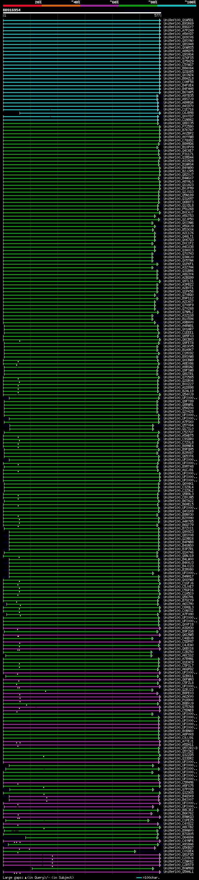The image size is (199, 880).
Task: Select the label UniRef100_A4CU38
Action: pyautogui.click(x=178, y=247)
